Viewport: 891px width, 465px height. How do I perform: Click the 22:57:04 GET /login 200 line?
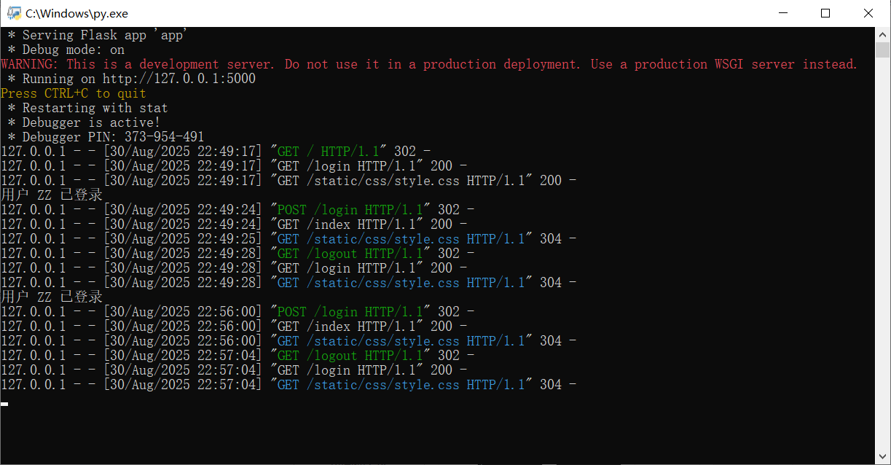tap(234, 370)
